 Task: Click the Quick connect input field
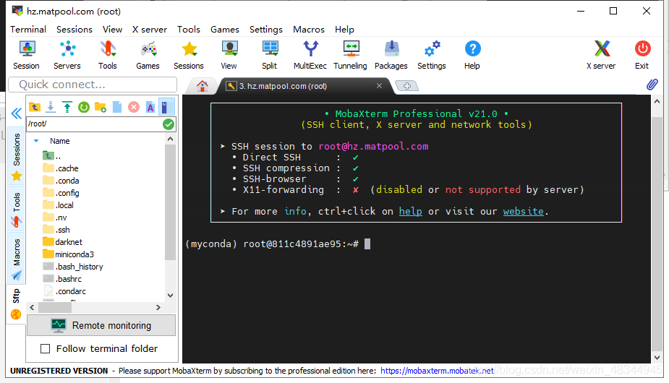[x=93, y=85]
